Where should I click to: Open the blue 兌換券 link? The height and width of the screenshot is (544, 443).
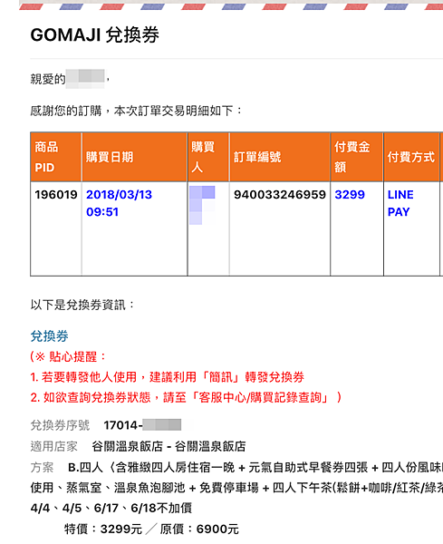(x=49, y=336)
